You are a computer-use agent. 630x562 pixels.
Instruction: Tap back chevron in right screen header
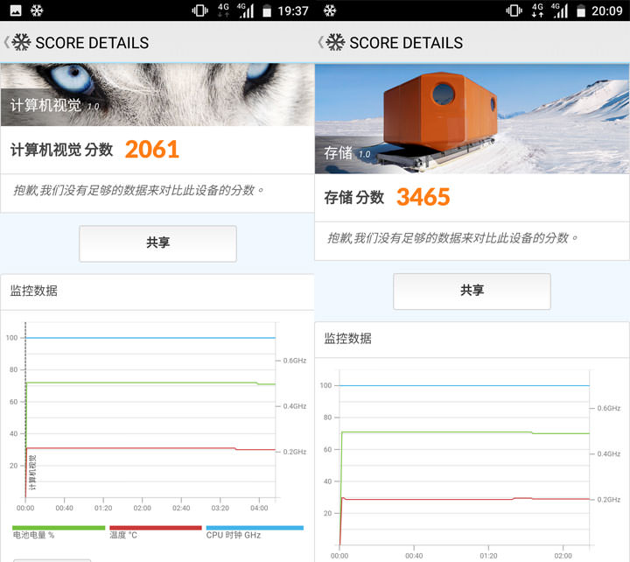coord(320,42)
